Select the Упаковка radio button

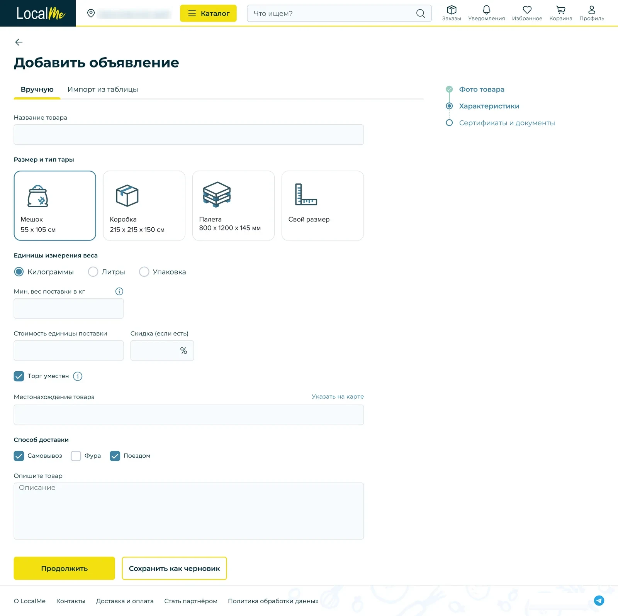pyautogui.click(x=144, y=272)
